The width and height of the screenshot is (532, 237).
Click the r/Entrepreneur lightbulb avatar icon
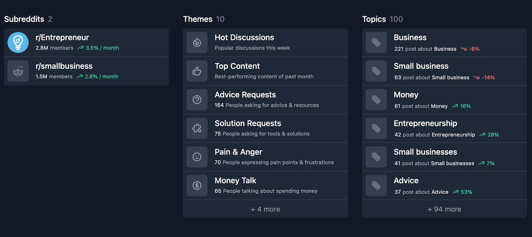18,43
